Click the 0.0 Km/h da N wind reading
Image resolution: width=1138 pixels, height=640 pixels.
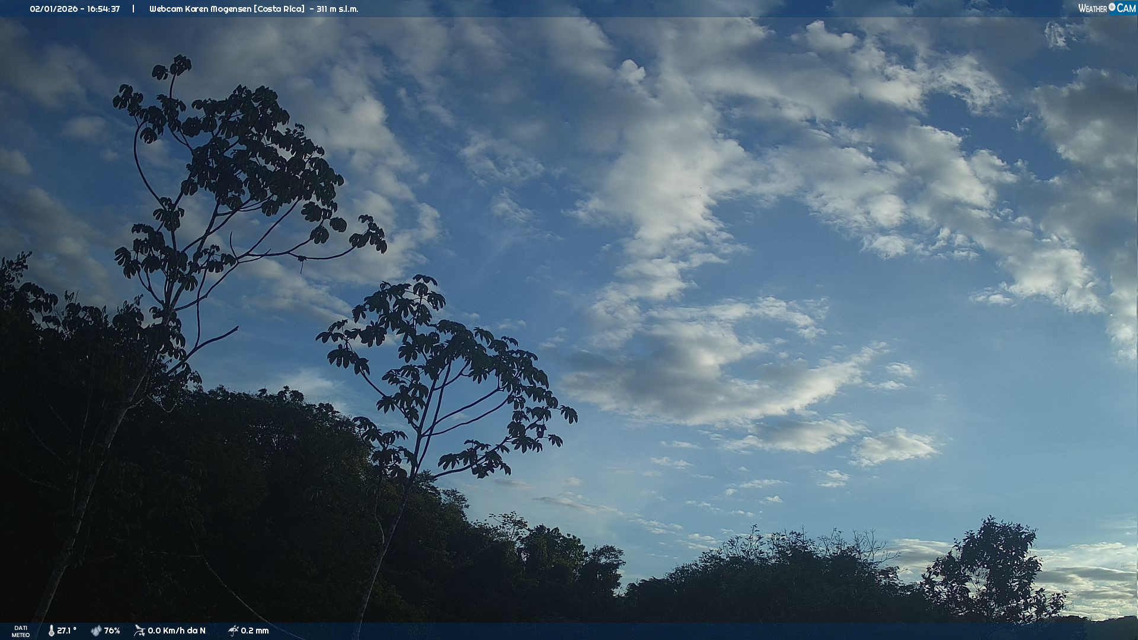point(177,631)
